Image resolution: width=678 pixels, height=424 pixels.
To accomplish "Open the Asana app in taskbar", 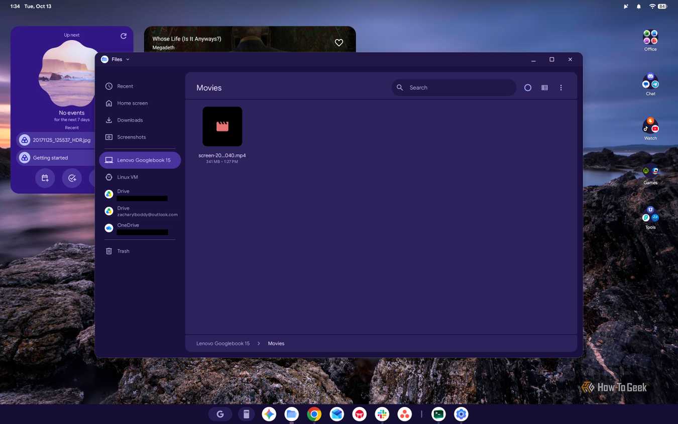I will 405,414.
